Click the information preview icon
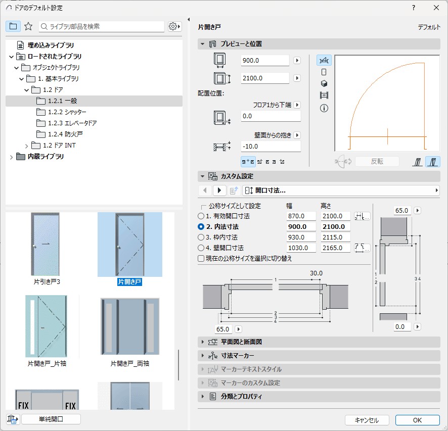The image size is (448, 431). click(324, 108)
